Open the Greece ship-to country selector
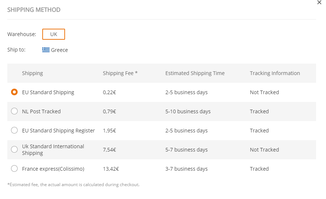This screenshot has height=199, width=326. (x=55, y=50)
